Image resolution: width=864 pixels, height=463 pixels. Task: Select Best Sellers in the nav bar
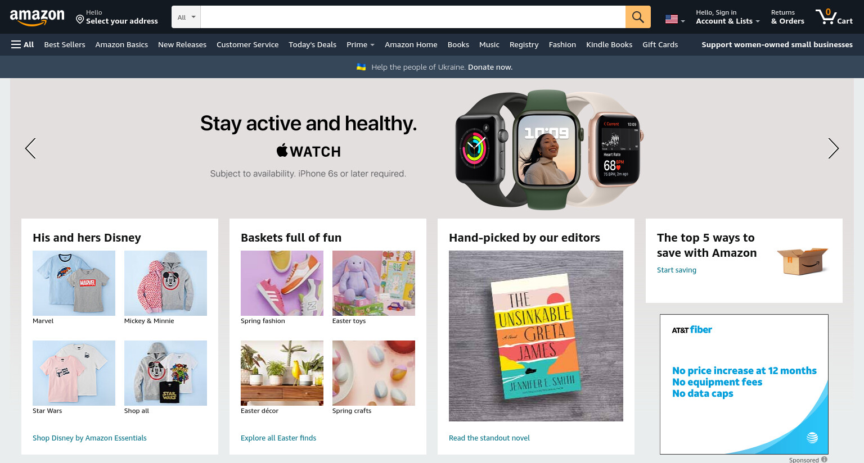(65, 44)
